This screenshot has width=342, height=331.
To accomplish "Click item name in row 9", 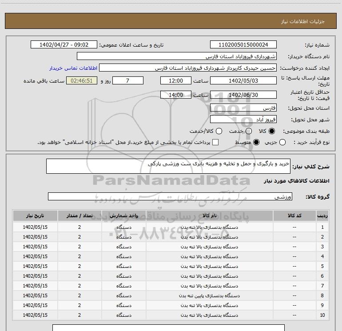I will 209,306.
